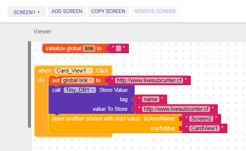The height and width of the screenshot is (151, 246).
Task: Click the 'Viewer' panel heading
Action: (x=42, y=32)
